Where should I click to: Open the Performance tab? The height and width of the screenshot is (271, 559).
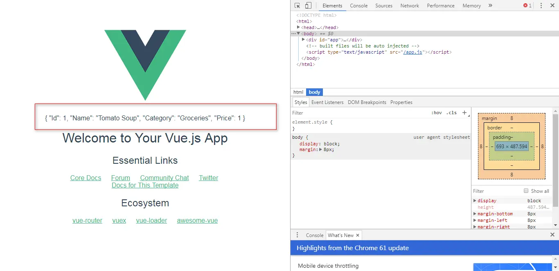click(441, 6)
